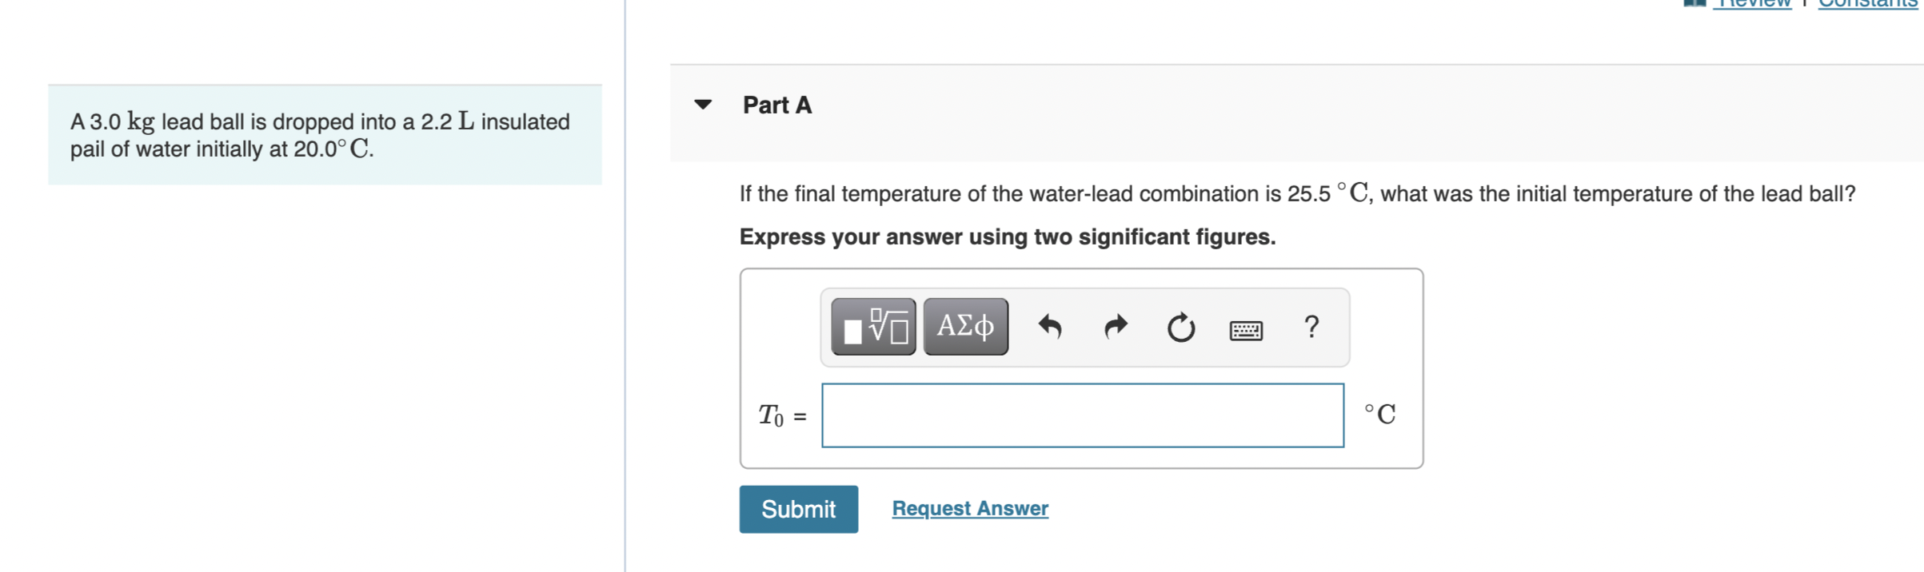Screen dimensions: 1924x572
Task: Select the equation template tool
Action: point(872,325)
